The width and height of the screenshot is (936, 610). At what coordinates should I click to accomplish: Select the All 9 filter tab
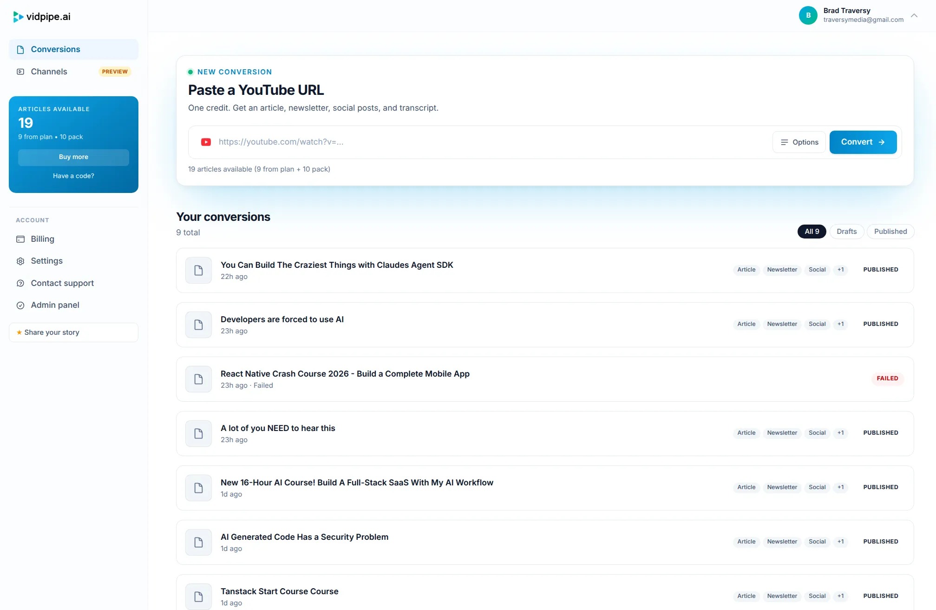coord(812,232)
